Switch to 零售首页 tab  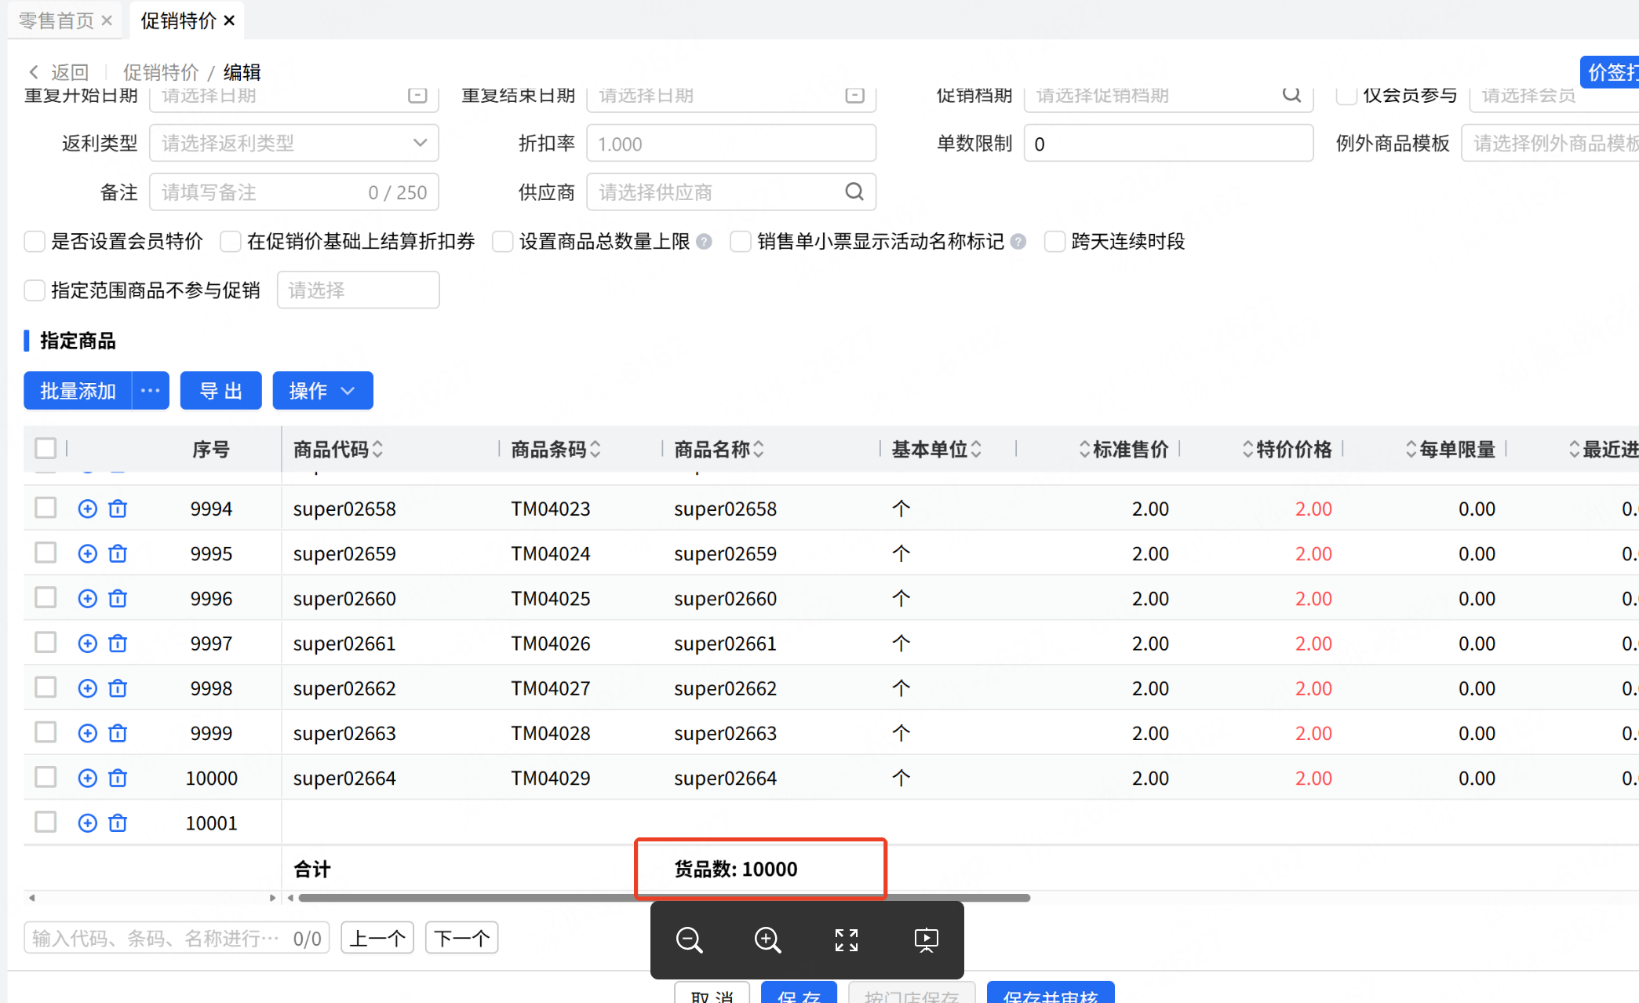pos(56,20)
